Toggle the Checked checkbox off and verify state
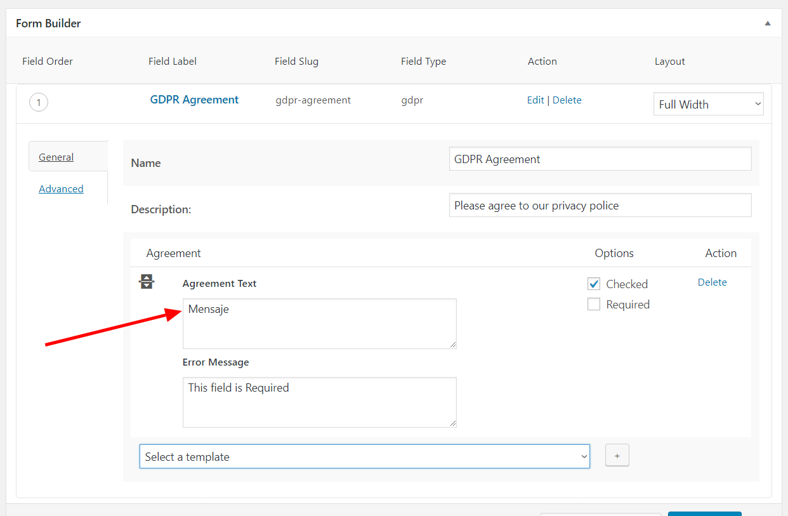The image size is (788, 516). point(594,284)
